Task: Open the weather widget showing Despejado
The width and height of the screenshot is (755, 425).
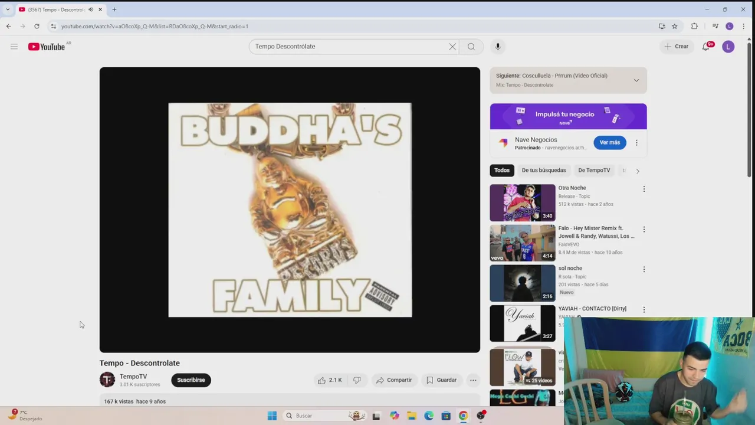Action: (26, 416)
